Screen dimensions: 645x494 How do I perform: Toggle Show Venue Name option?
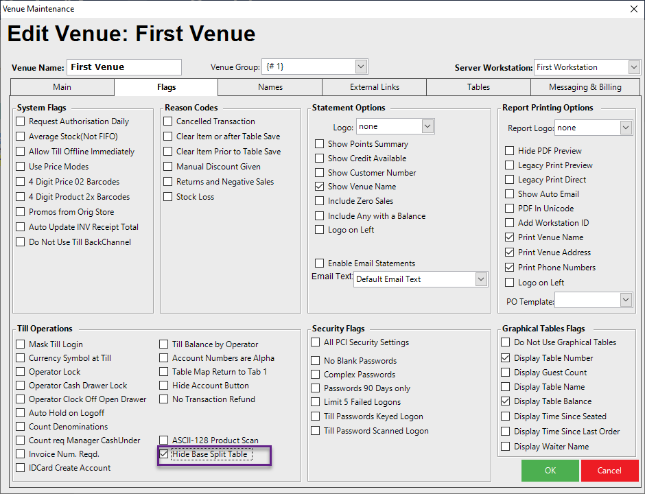point(320,187)
